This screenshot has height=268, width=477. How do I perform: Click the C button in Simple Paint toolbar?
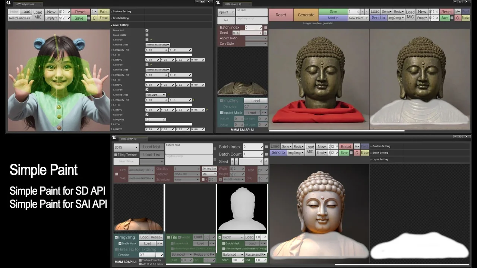point(94,18)
